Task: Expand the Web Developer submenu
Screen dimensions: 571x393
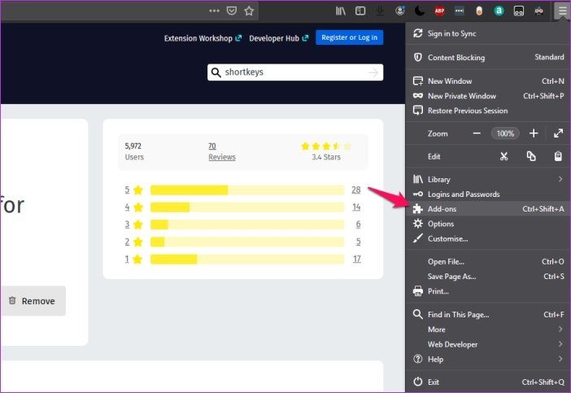Action: (x=488, y=344)
